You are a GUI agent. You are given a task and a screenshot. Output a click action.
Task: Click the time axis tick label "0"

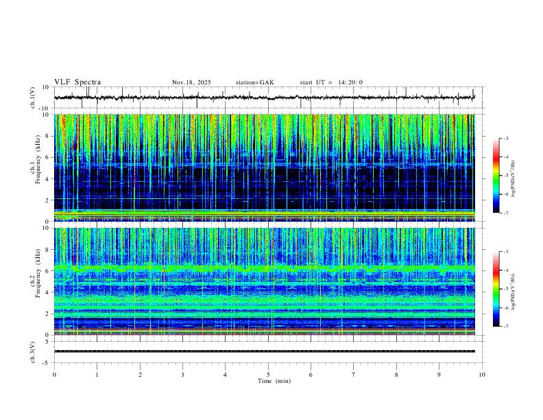click(x=54, y=375)
